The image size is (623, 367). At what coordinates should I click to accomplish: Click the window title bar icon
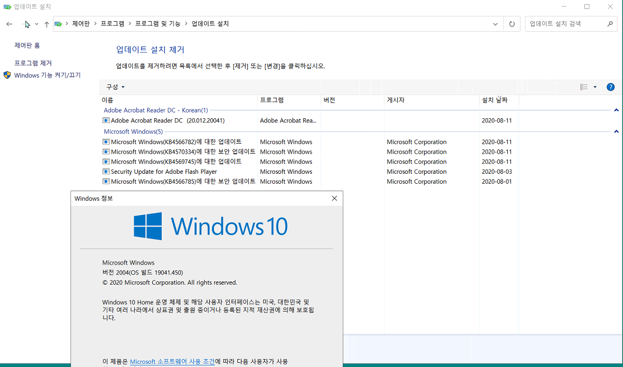tap(7, 7)
